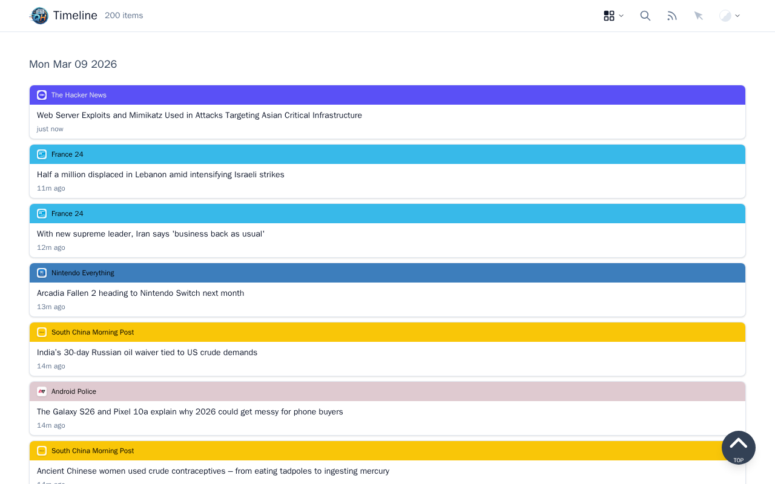Click the Mon Mar 09 2026 date heading
The height and width of the screenshot is (484, 775).
(x=73, y=64)
